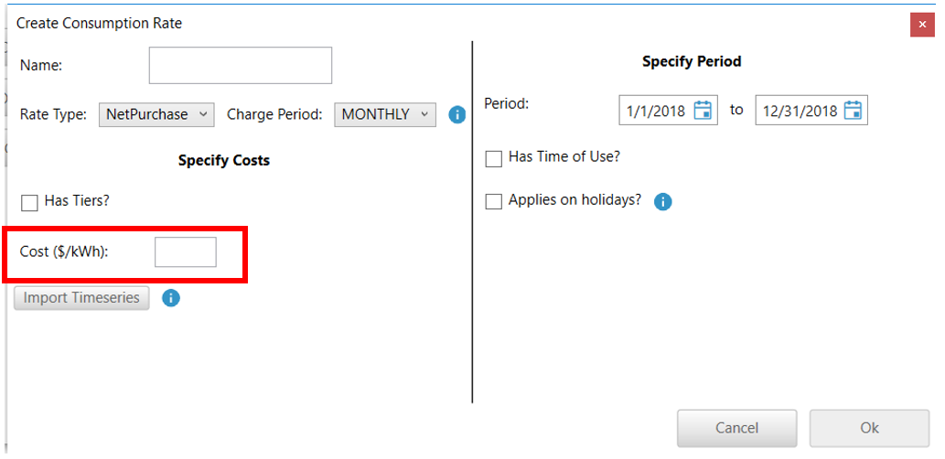Open the start date calendar picker
This screenshot has width=945, height=459.
703,111
